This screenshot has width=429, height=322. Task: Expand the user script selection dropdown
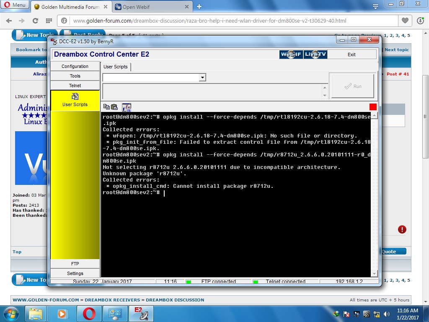point(202,78)
